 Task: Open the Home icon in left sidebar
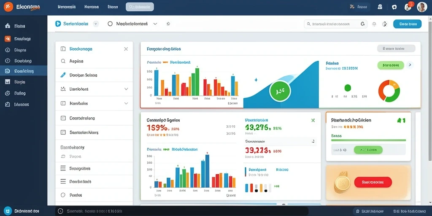click(x=8, y=26)
